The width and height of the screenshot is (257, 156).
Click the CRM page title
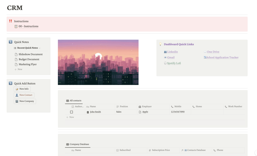(x=15, y=8)
